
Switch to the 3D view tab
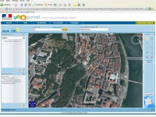pos(14,31)
